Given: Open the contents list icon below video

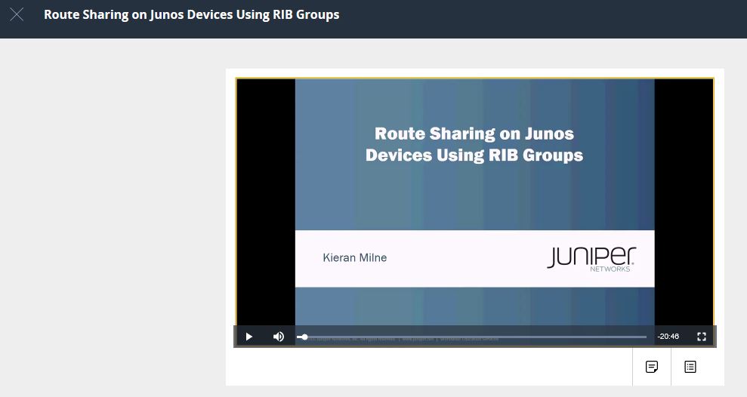Looking at the screenshot, I should click(690, 367).
